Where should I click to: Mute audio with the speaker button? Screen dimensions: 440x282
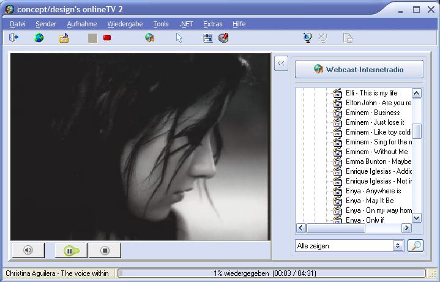point(28,250)
